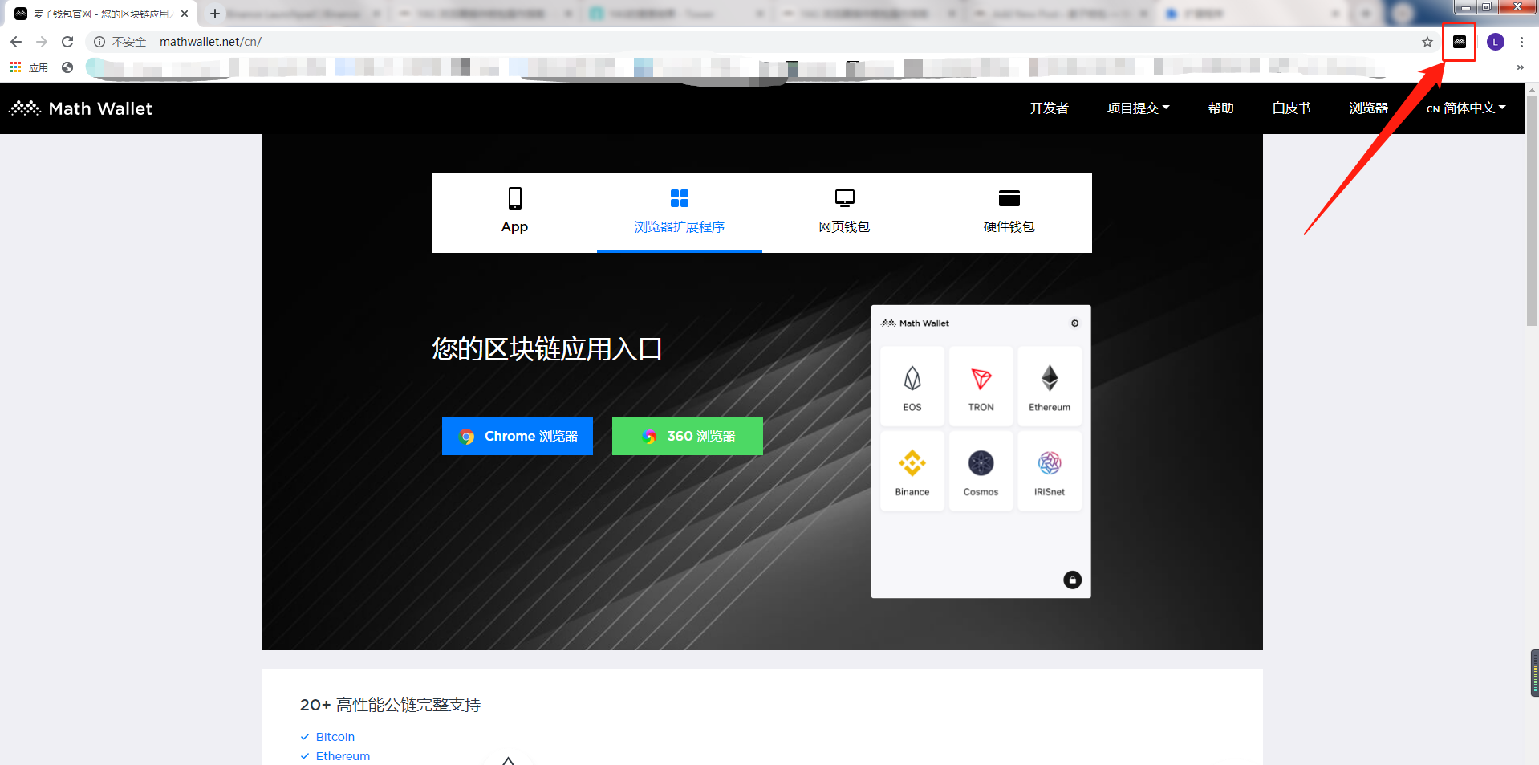
Task: Choose the Cosmos chain tile
Action: pos(981,471)
